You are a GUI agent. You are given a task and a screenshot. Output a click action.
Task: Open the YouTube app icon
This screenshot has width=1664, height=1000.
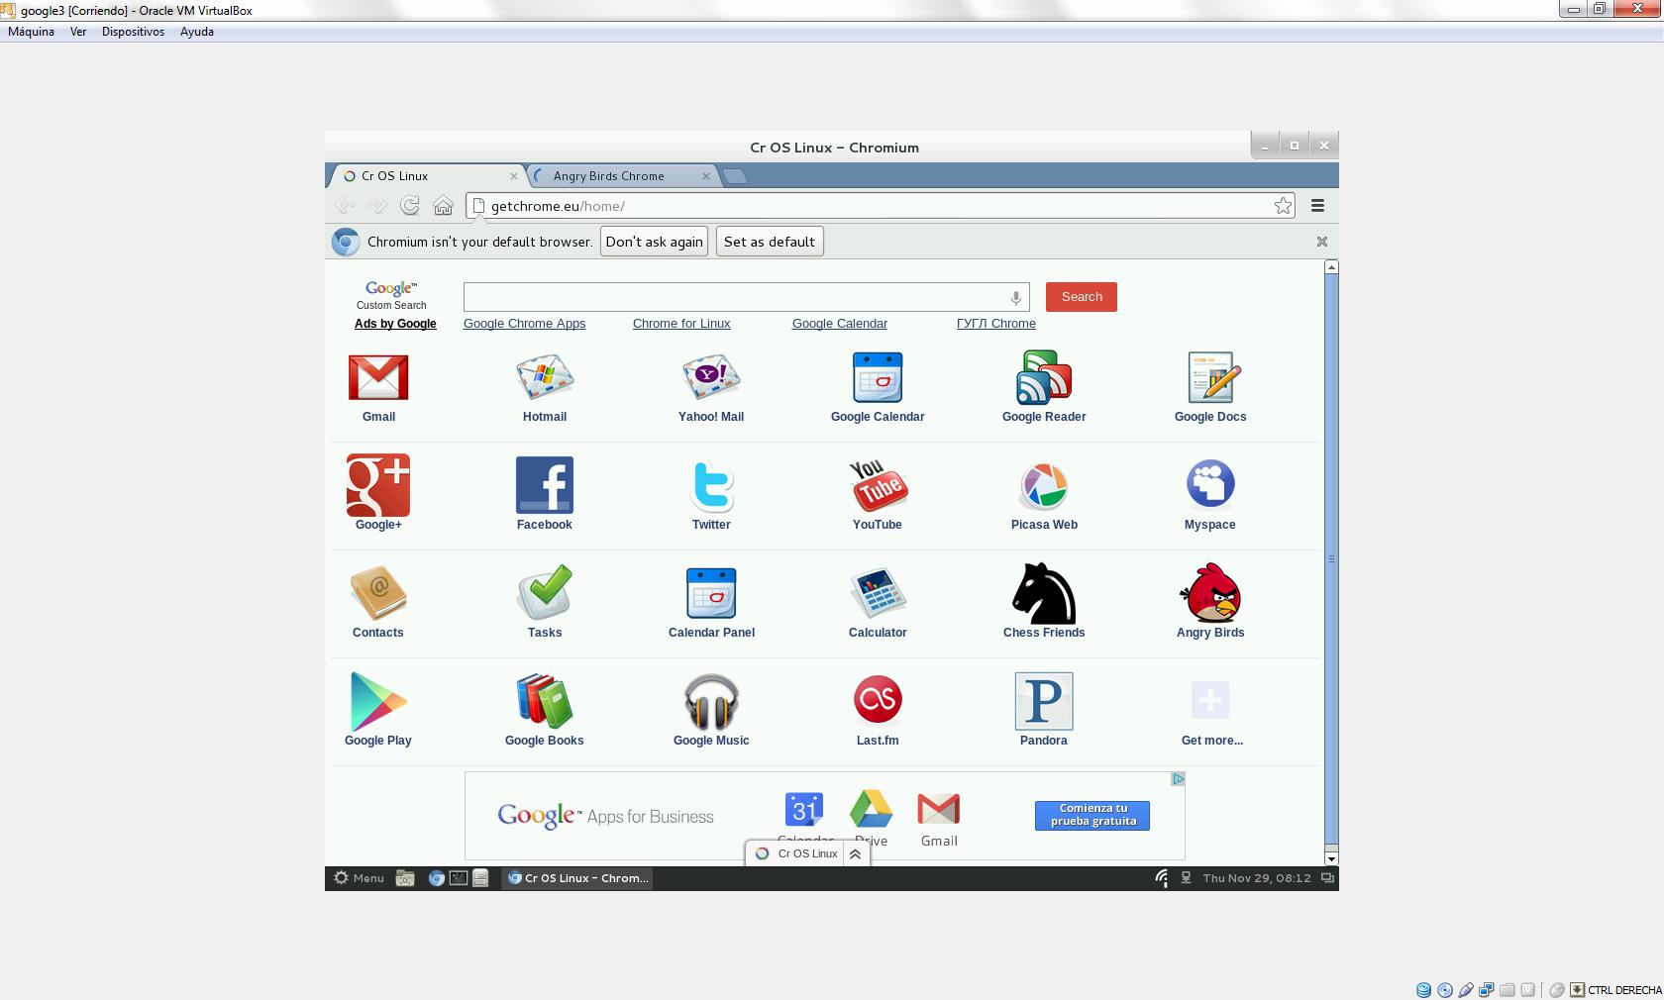[878, 486]
